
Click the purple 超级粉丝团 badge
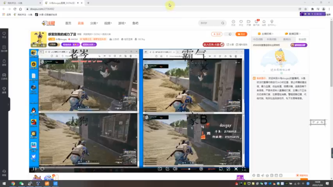click(x=89, y=44)
